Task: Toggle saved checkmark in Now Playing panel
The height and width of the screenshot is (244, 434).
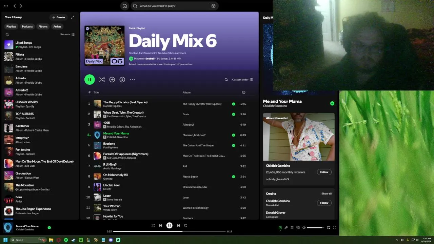Action: (332, 103)
